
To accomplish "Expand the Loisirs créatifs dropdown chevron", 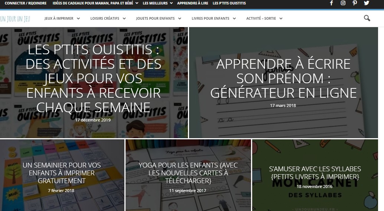I will tap(124, 18).
